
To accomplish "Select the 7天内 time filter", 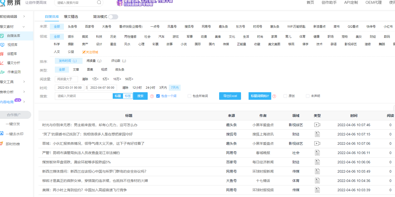I will (x=175, y=88).
